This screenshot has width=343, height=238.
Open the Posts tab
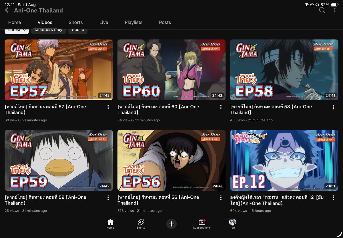[x=165, y=22]
